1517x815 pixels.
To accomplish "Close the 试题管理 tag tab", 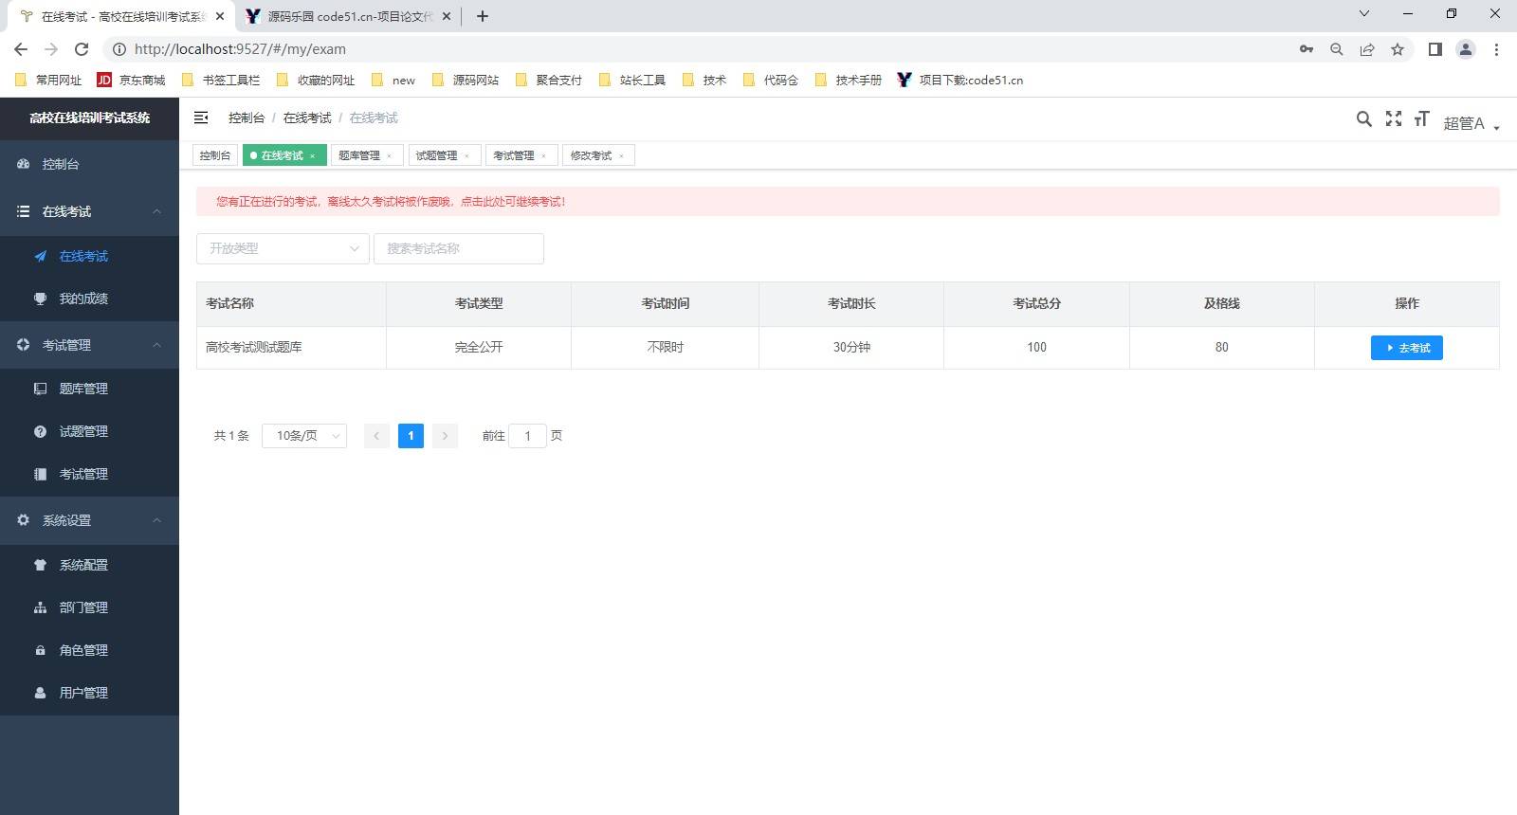I will [x=466, y=156].
